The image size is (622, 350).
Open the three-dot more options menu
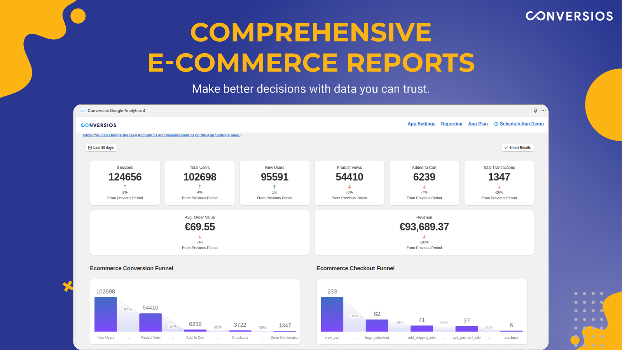pyautogui.click(x=543, y=111)
